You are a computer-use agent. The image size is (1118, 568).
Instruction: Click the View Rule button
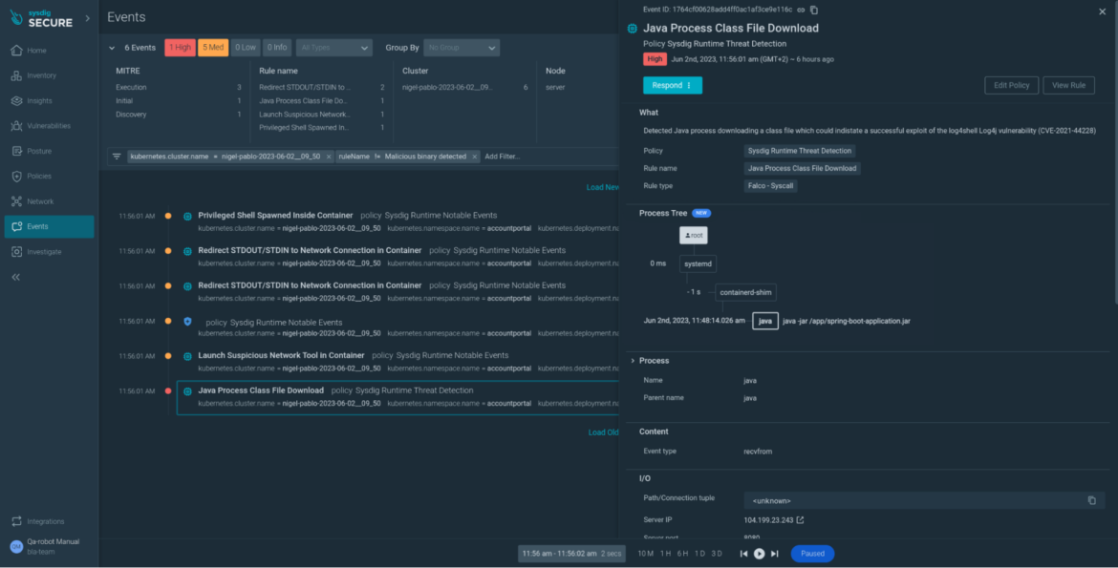tap(1068, 86)
